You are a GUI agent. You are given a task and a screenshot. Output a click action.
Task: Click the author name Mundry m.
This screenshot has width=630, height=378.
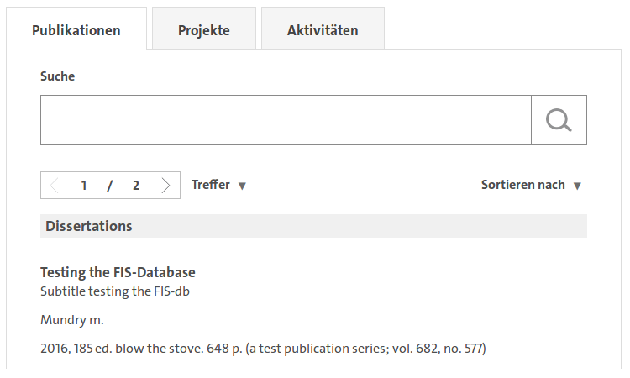click(x=72, y=320)
